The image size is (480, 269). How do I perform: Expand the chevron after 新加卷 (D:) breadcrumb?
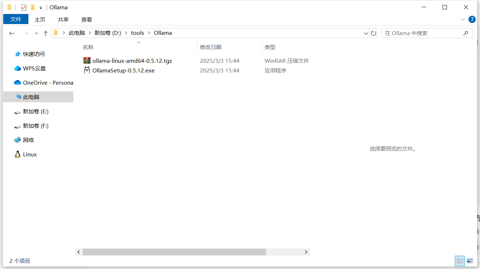pos(126,33)
